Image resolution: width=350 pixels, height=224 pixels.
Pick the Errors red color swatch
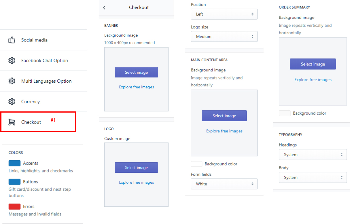pyautogui.click(x=14, y=206)
